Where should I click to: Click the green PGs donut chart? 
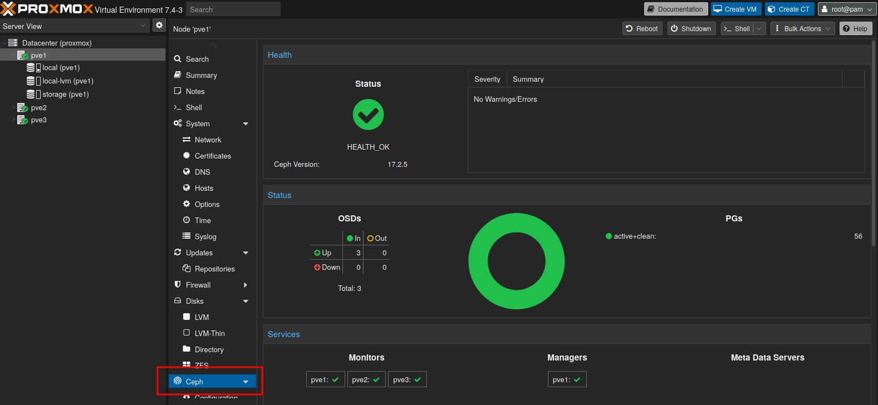[x=517, y=261]
